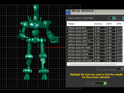Sort by the Grams column header
Viewport: 124px width, 93px height.
click(x=99, y=24)
